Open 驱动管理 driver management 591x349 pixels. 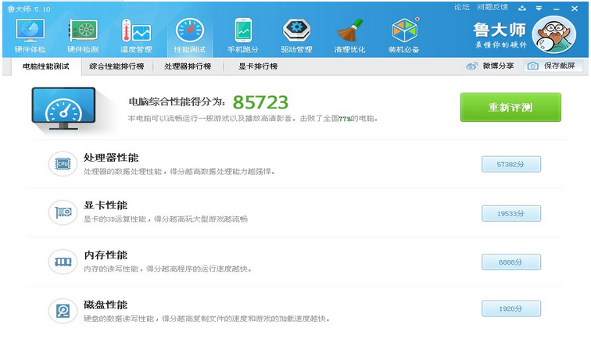296,36
